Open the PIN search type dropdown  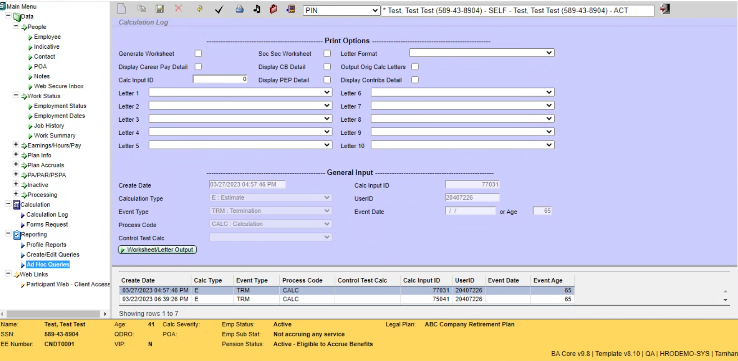click(341, 10)
